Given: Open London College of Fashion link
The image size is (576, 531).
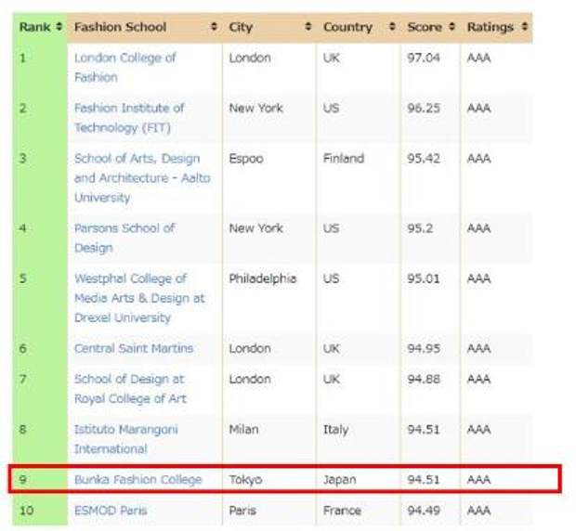Looking at the screenshot, I should (124, 68).
